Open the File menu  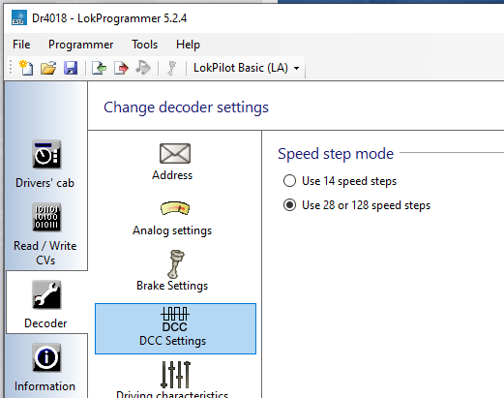click(x=21, y=45)
